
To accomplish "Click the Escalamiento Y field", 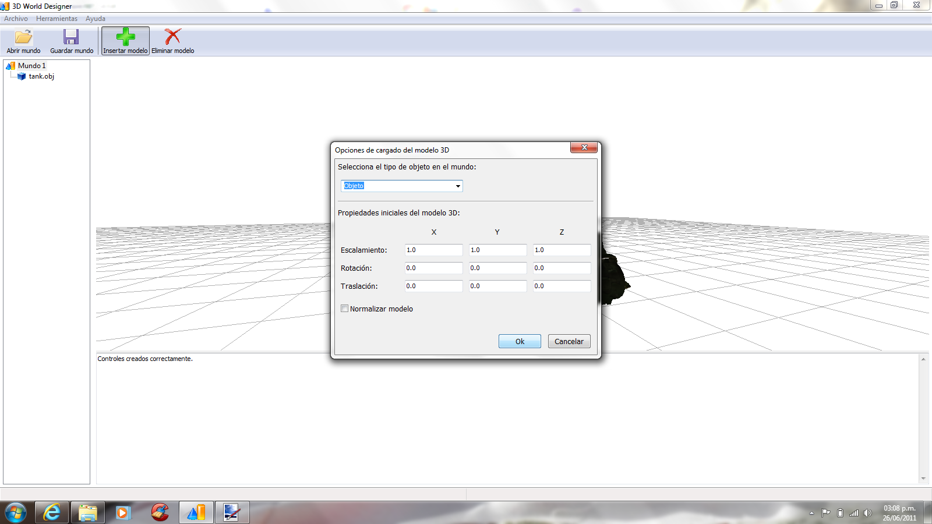I will point(498,250).
